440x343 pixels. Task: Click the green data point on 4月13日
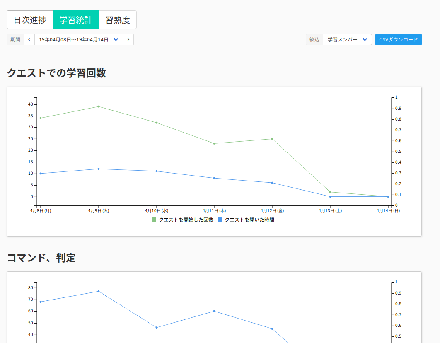(x=330, y=192)
